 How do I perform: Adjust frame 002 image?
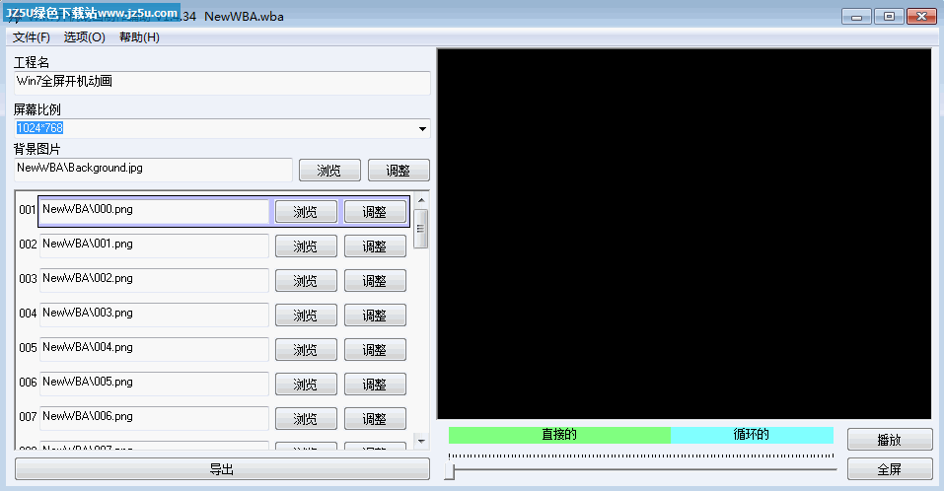coord(375,246)
